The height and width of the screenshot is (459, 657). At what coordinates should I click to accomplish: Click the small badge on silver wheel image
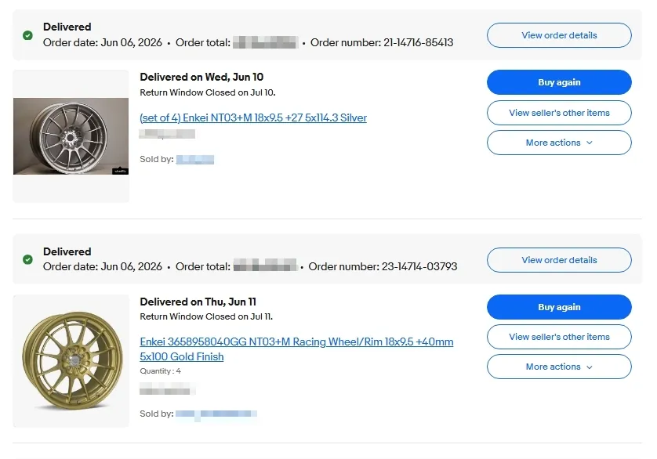[120, 171]
